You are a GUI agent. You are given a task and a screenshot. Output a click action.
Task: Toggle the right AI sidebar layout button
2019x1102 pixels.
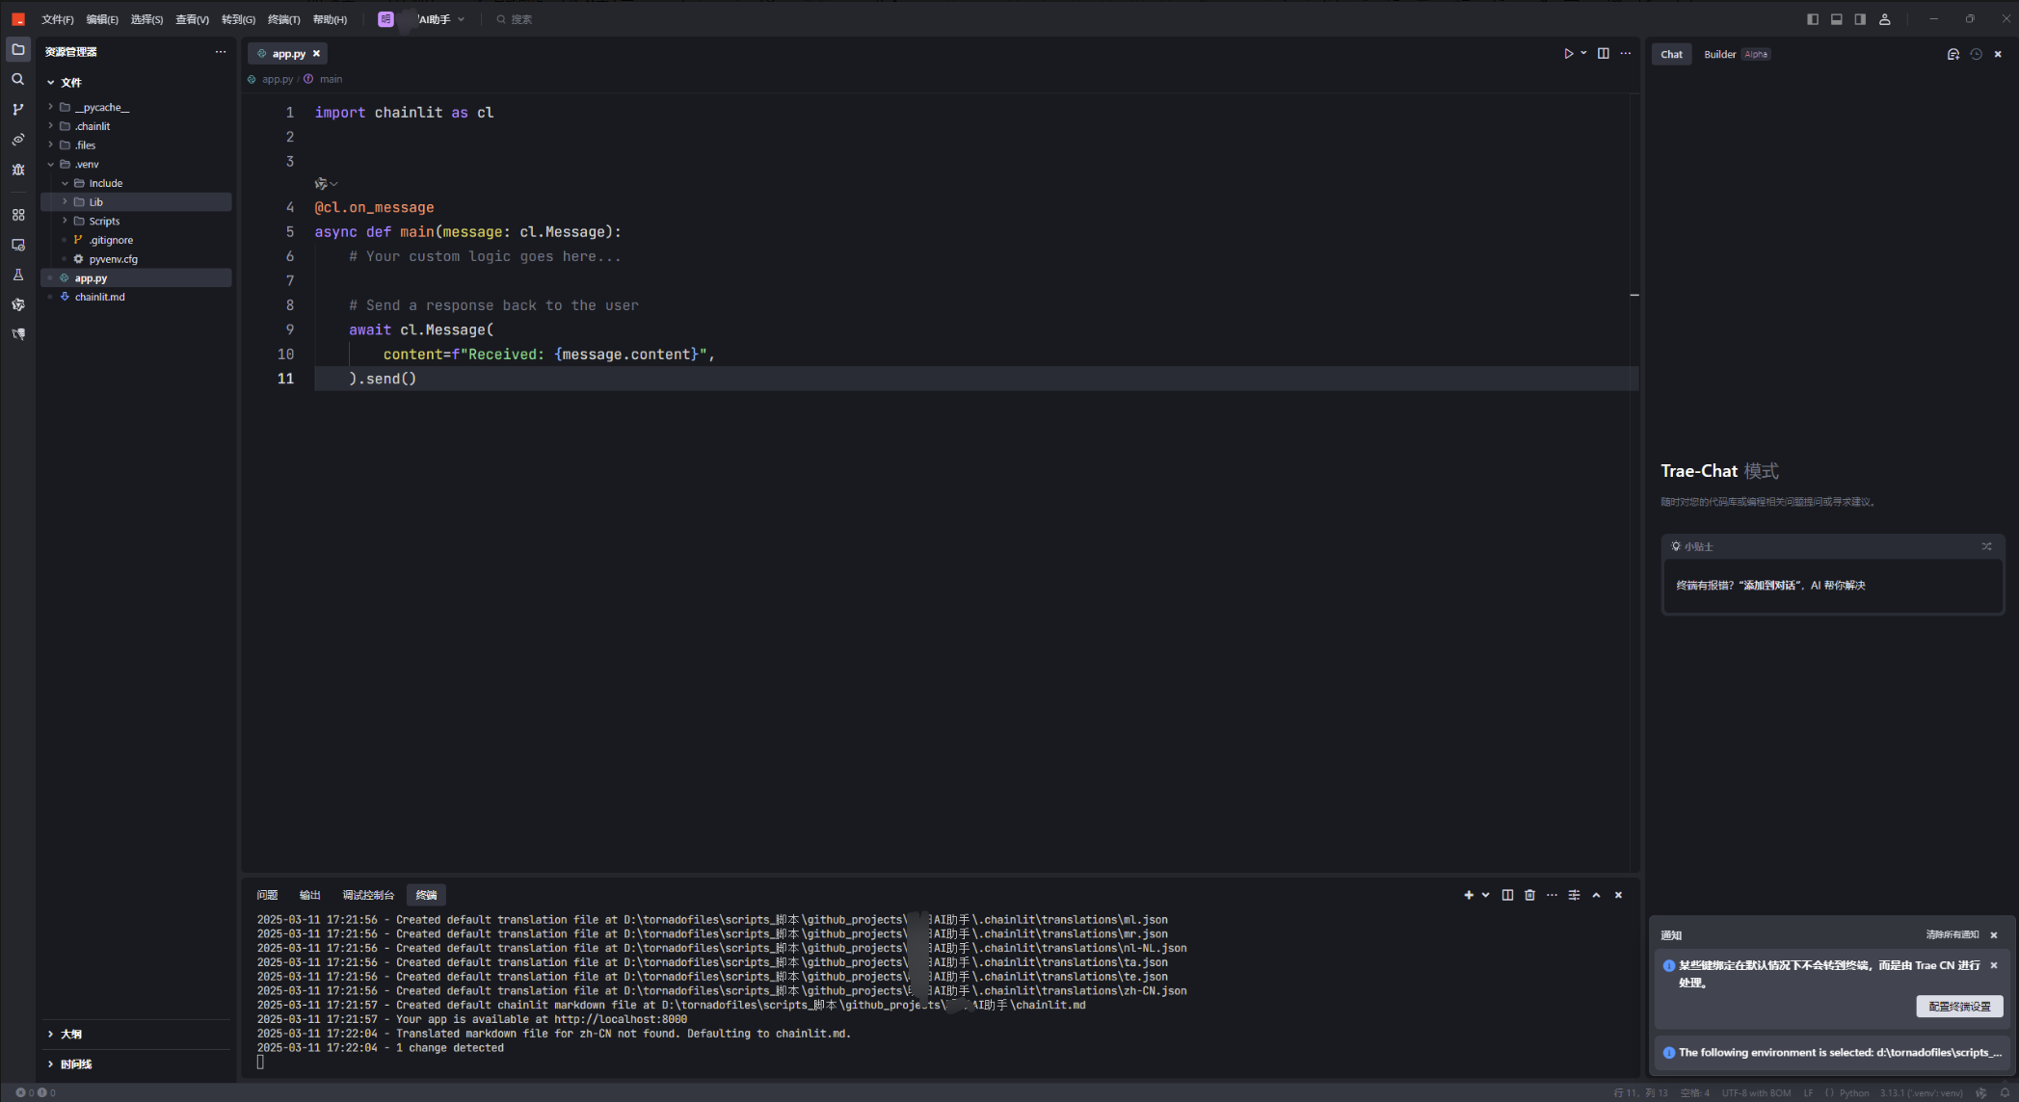(x=1860, y=19)
